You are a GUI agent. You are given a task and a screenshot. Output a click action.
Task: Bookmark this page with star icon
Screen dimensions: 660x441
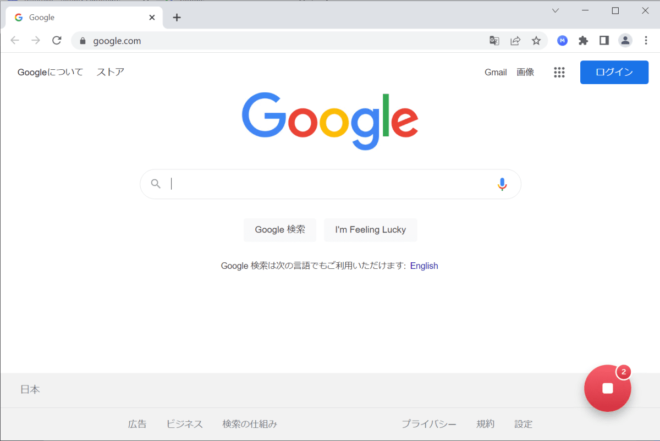[x=536, y=40]
